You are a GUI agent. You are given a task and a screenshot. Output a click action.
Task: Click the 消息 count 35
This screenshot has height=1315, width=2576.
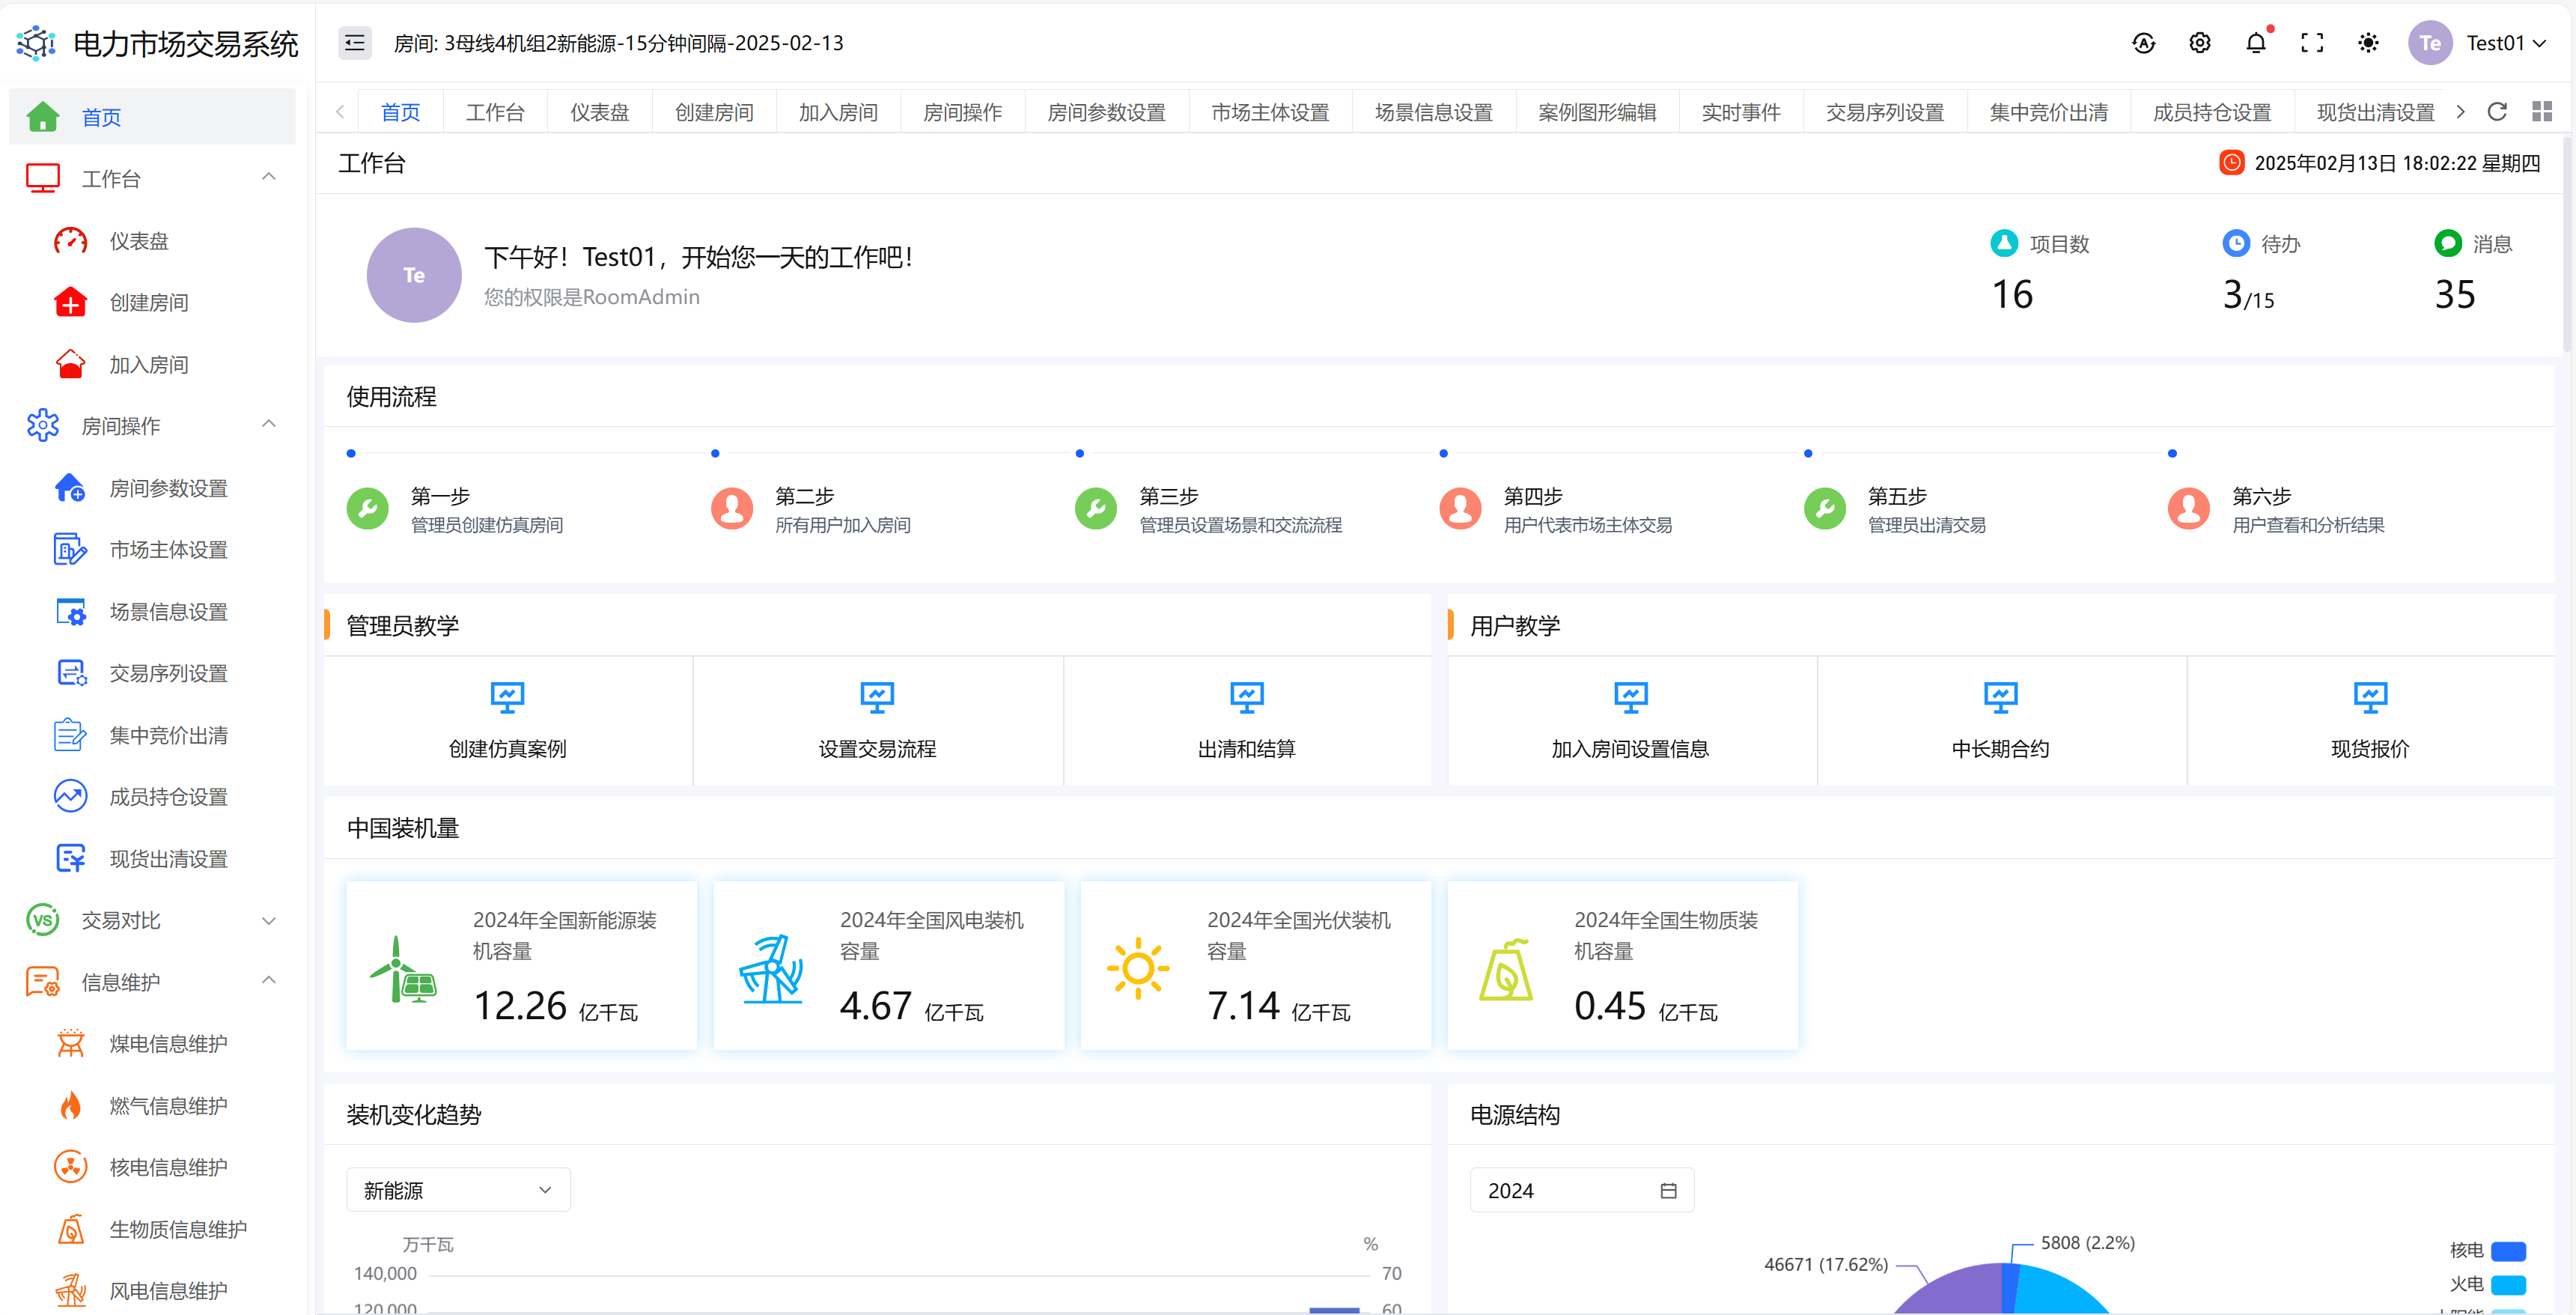pos(2454,294)
